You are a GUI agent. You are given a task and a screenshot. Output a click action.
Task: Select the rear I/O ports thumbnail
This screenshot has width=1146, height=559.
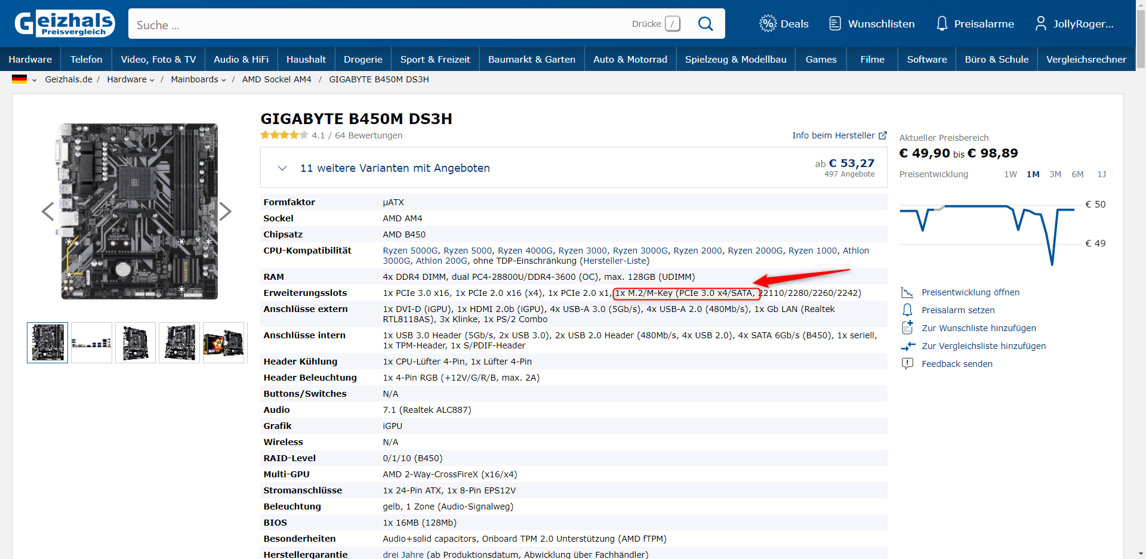click(x=91, y=342)
